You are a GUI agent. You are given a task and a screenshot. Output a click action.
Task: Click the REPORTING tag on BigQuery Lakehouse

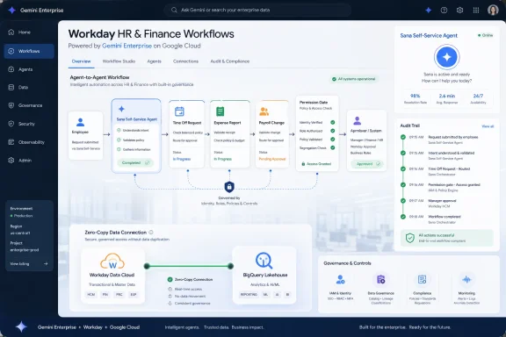click(x=249, y=294)
